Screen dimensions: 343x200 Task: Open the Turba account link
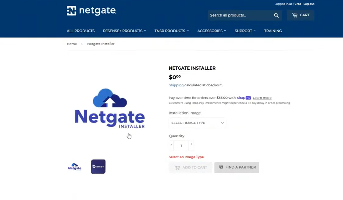297,4
